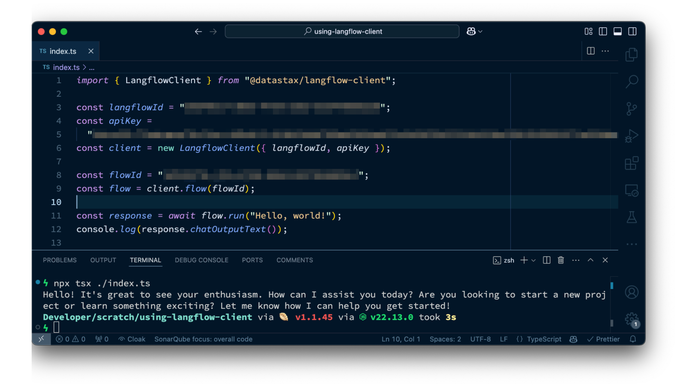Close the bottom panel

click(605, 260)
